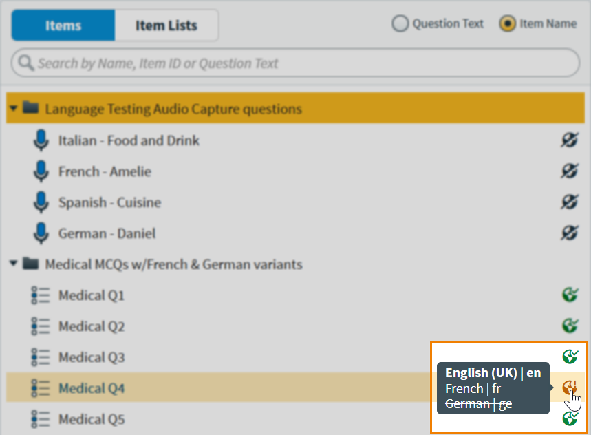Viewport: 591px width, 435px height.
Task: Click the microphone icon for Italian - Food and Drink
Action: [x=41, y=140]
